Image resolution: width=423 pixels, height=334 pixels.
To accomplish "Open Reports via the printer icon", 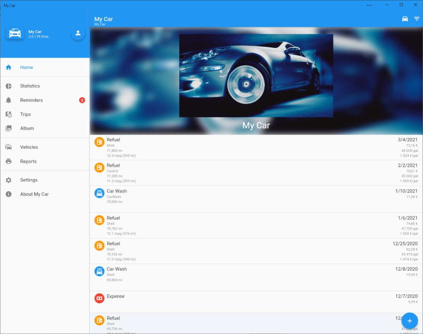I will 8,161.
